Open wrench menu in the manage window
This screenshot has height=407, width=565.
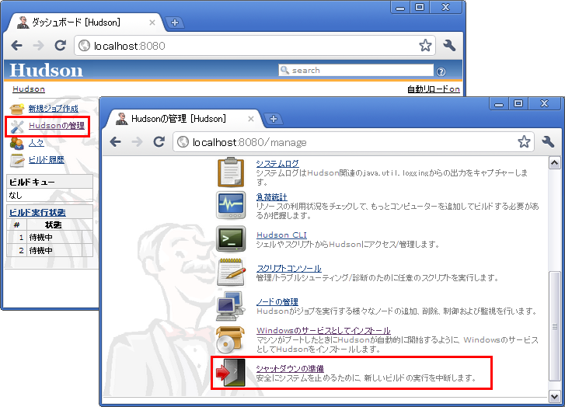(548, 141)
